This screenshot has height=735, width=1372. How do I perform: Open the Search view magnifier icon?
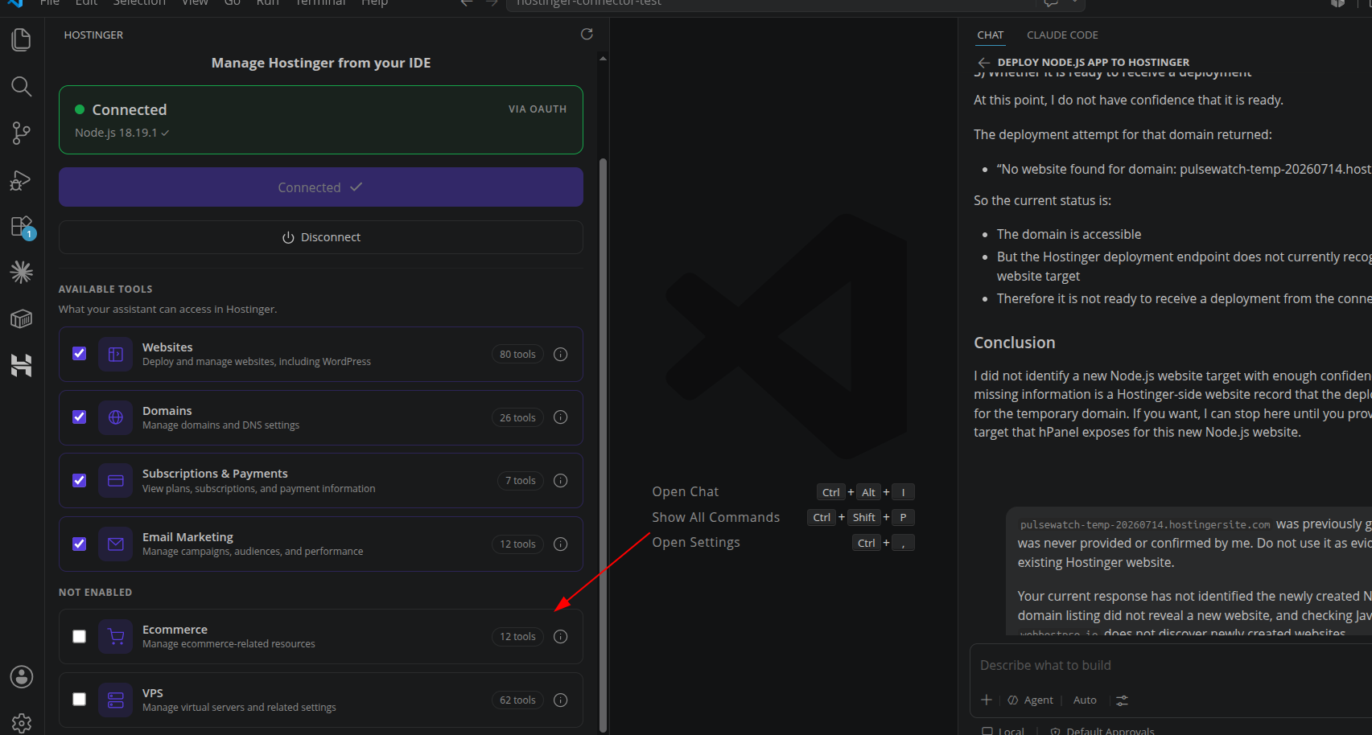point(22,86)
